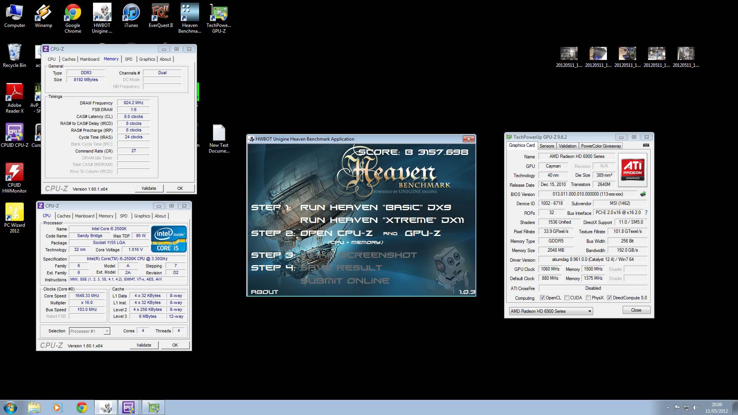This screenshot has height=415, width=738.
Task: Open the GPU selection dropdown in GPU-Z
Action: (x=551, y=311)
